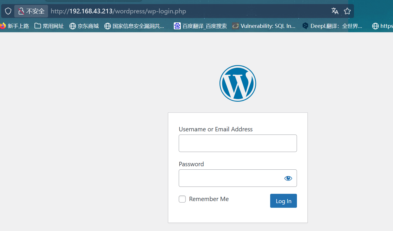
Task: Open the not-secure connection site info
Action: pyautogui.click(x=31, y=11)
